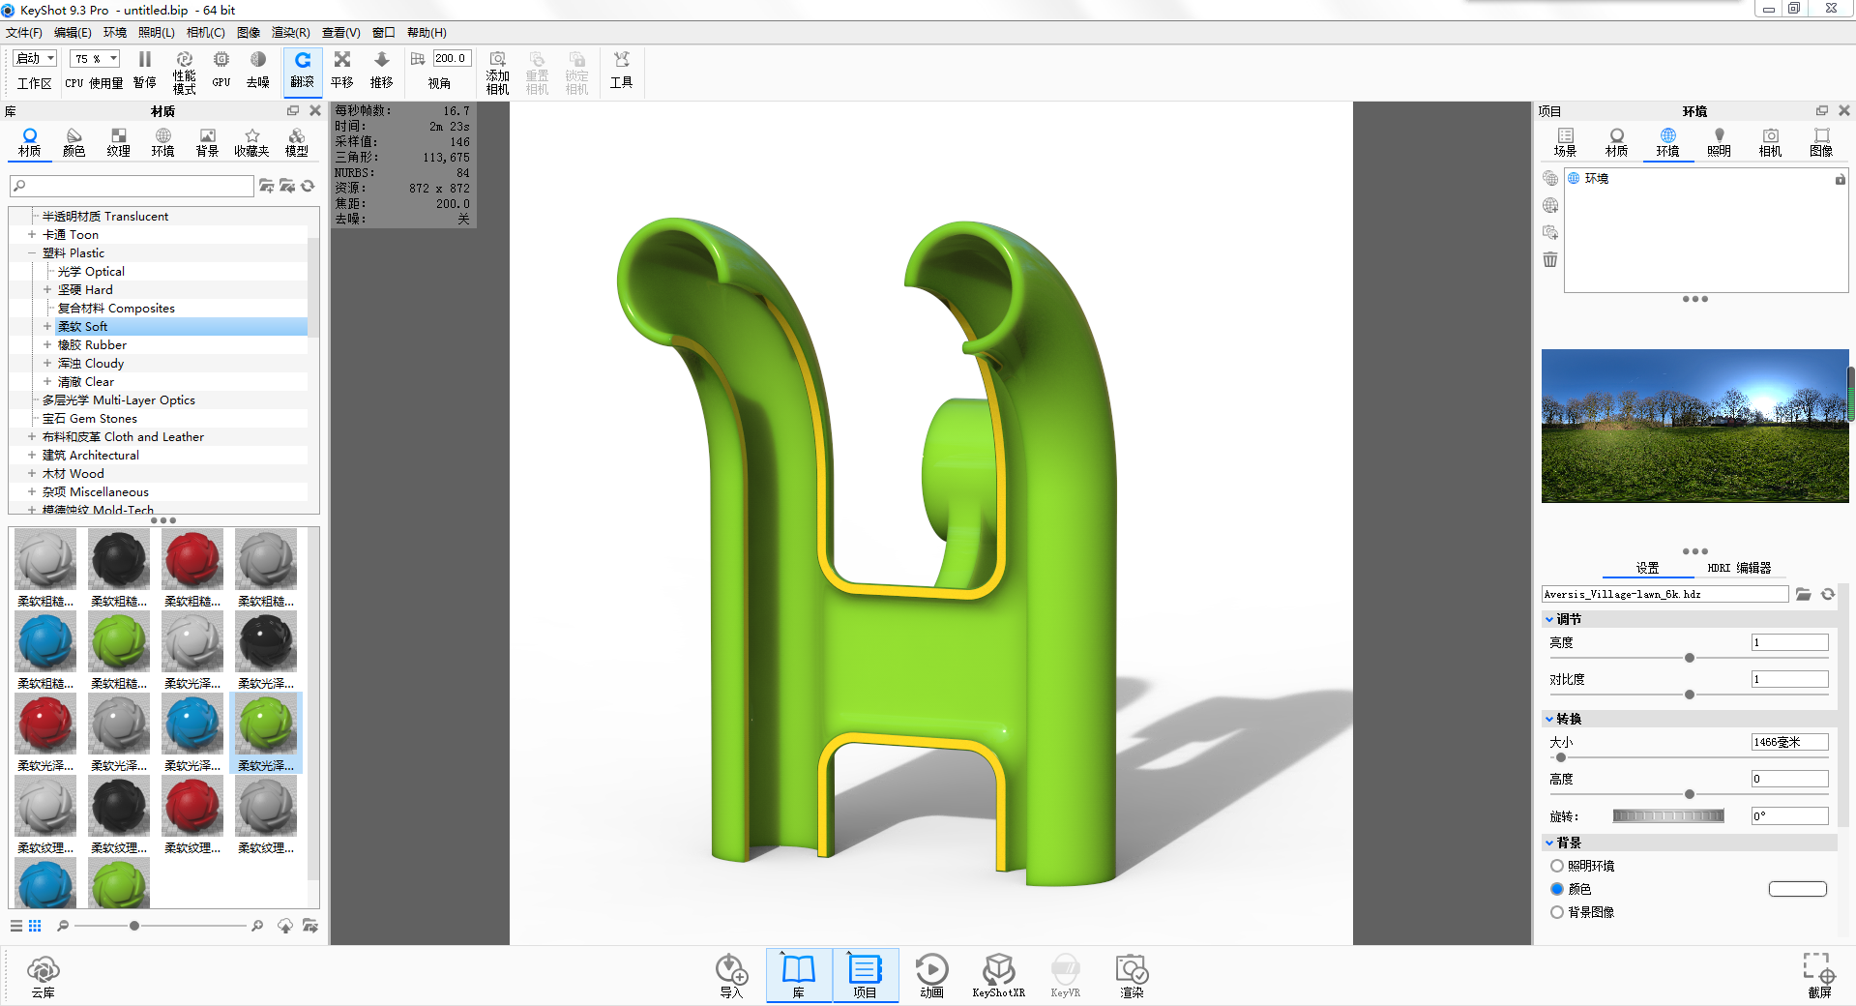Expand the 木材 Wood material folder
Screen dimensions: 1856x1006
click(32, 474)
